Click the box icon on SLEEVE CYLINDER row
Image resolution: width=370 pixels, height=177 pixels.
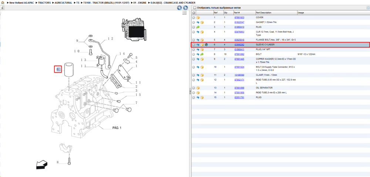point(202,45)
